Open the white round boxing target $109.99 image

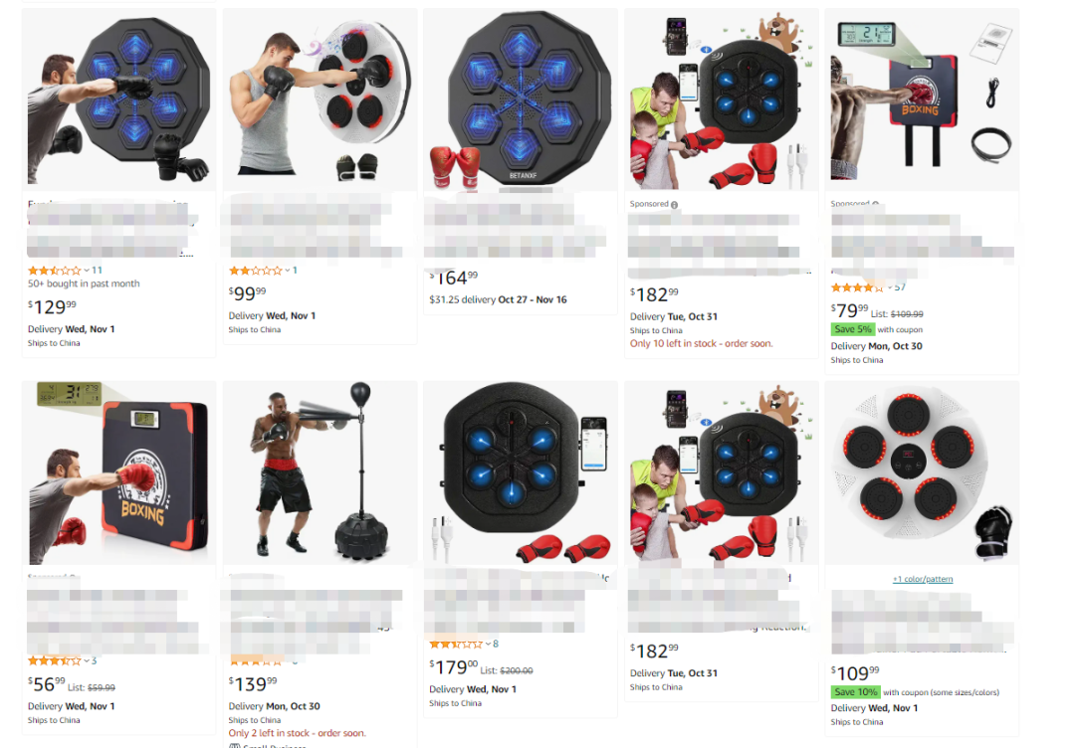click(x=922, y=472)
